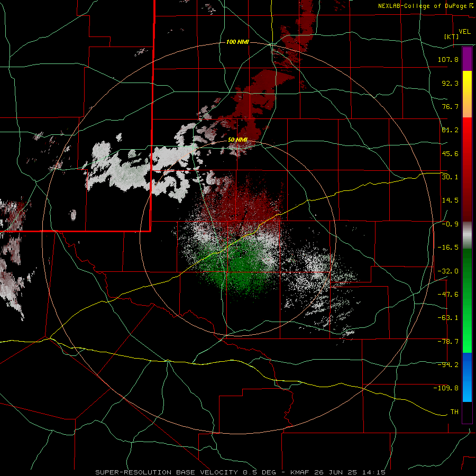Select the 61.2 velocity scale value
This screenshot has height=476, width=476.
[450, 130]
